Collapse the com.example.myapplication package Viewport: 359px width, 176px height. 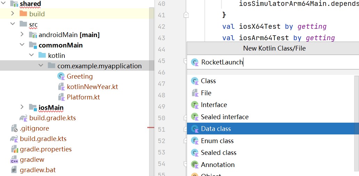coord(41,65)
